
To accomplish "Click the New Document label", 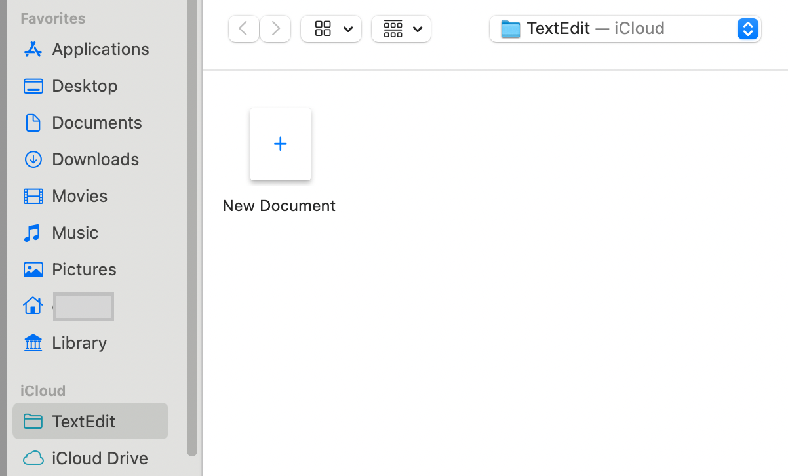I will coord(279,206).
